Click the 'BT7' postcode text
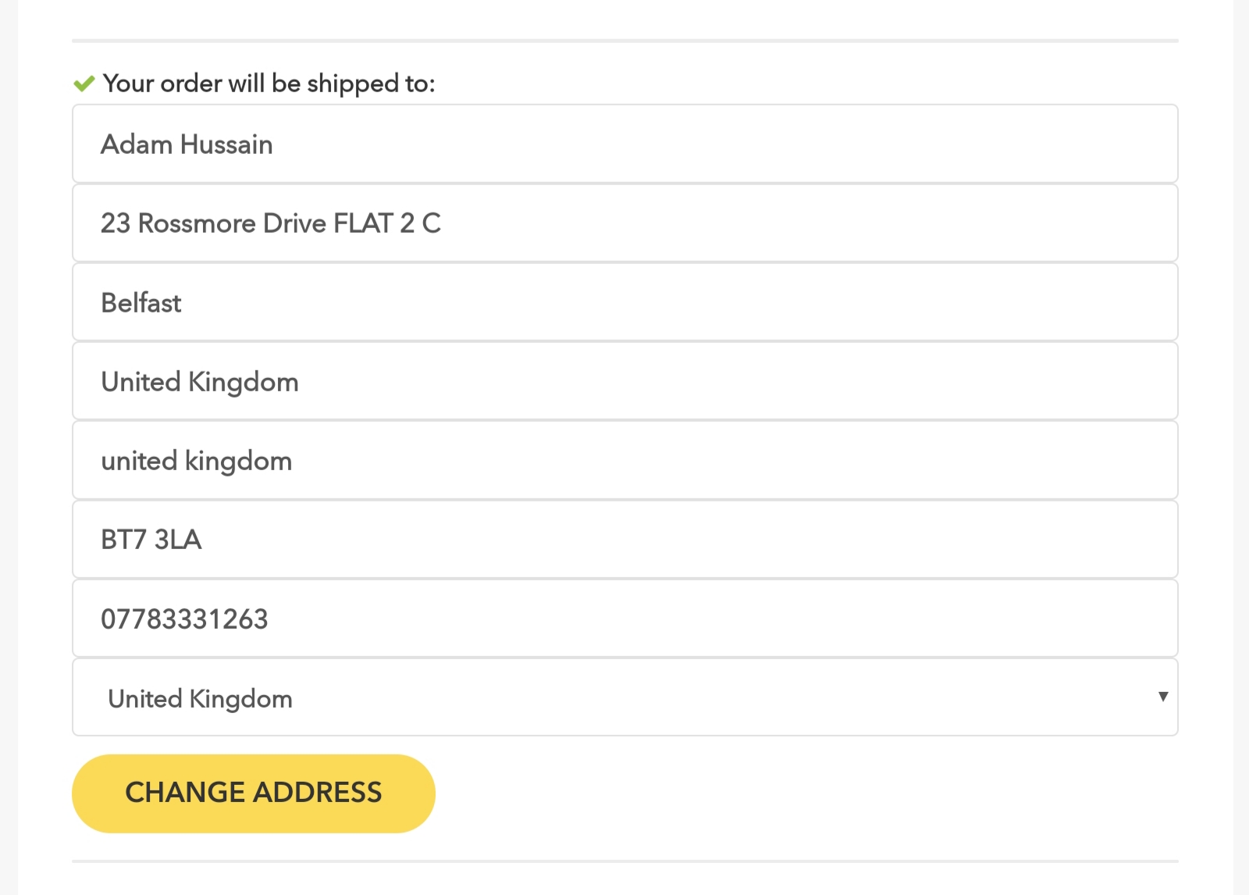 [x=123, y=540]
